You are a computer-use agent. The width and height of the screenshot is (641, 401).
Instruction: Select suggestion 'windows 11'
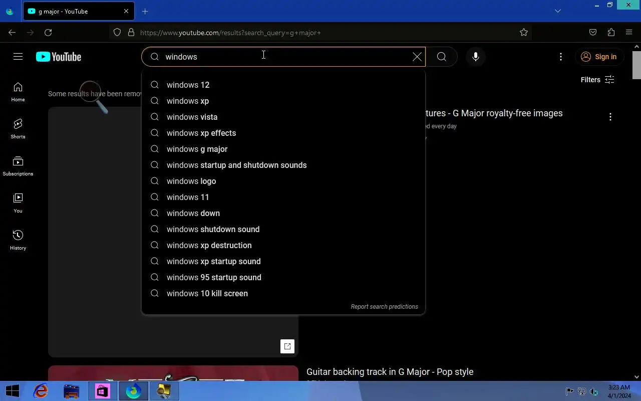click(283, 197)
